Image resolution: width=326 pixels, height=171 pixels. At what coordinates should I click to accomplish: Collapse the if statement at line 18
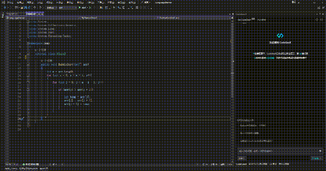click(x=28, y=89)
